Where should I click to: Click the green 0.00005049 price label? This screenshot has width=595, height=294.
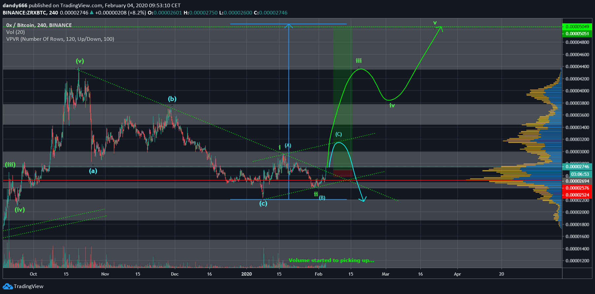click(x=577, y=27)
